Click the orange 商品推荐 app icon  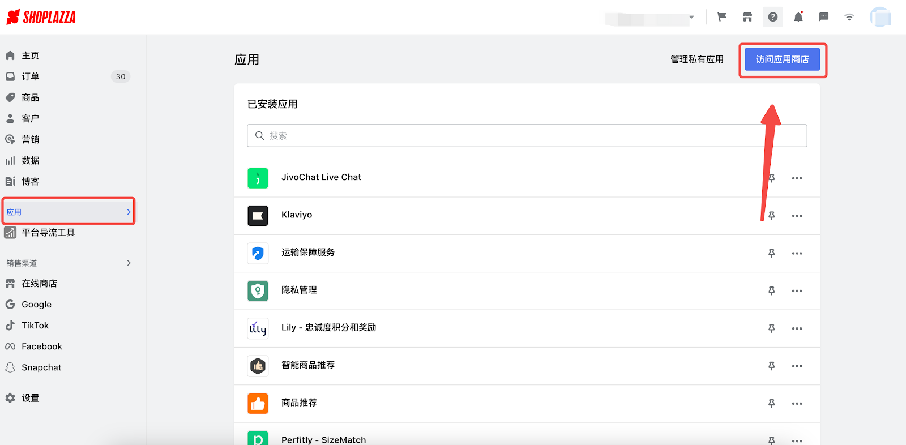[x=258, y=403]
